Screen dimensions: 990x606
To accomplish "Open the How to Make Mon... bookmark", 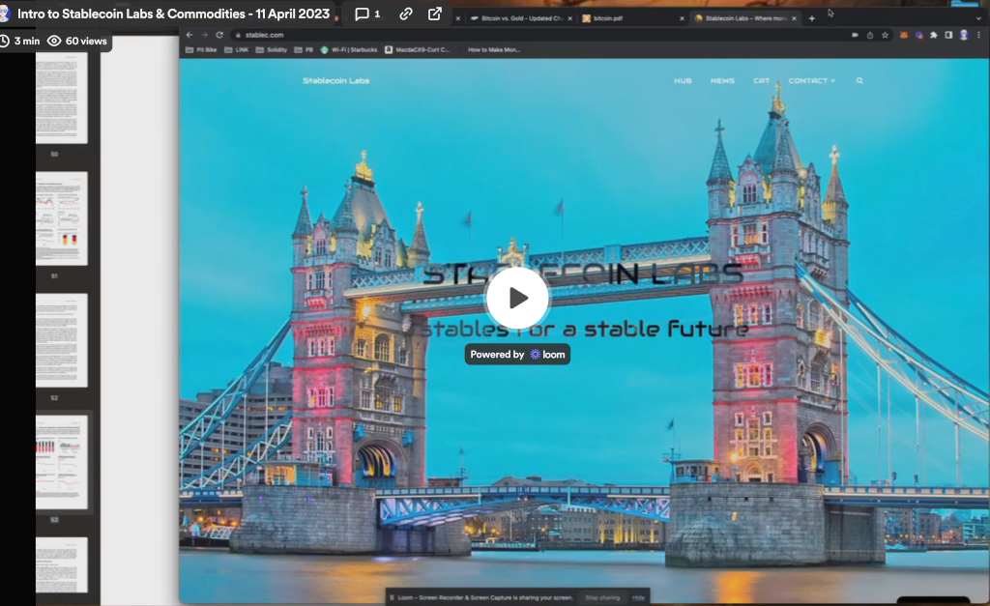I will [494, 49].
